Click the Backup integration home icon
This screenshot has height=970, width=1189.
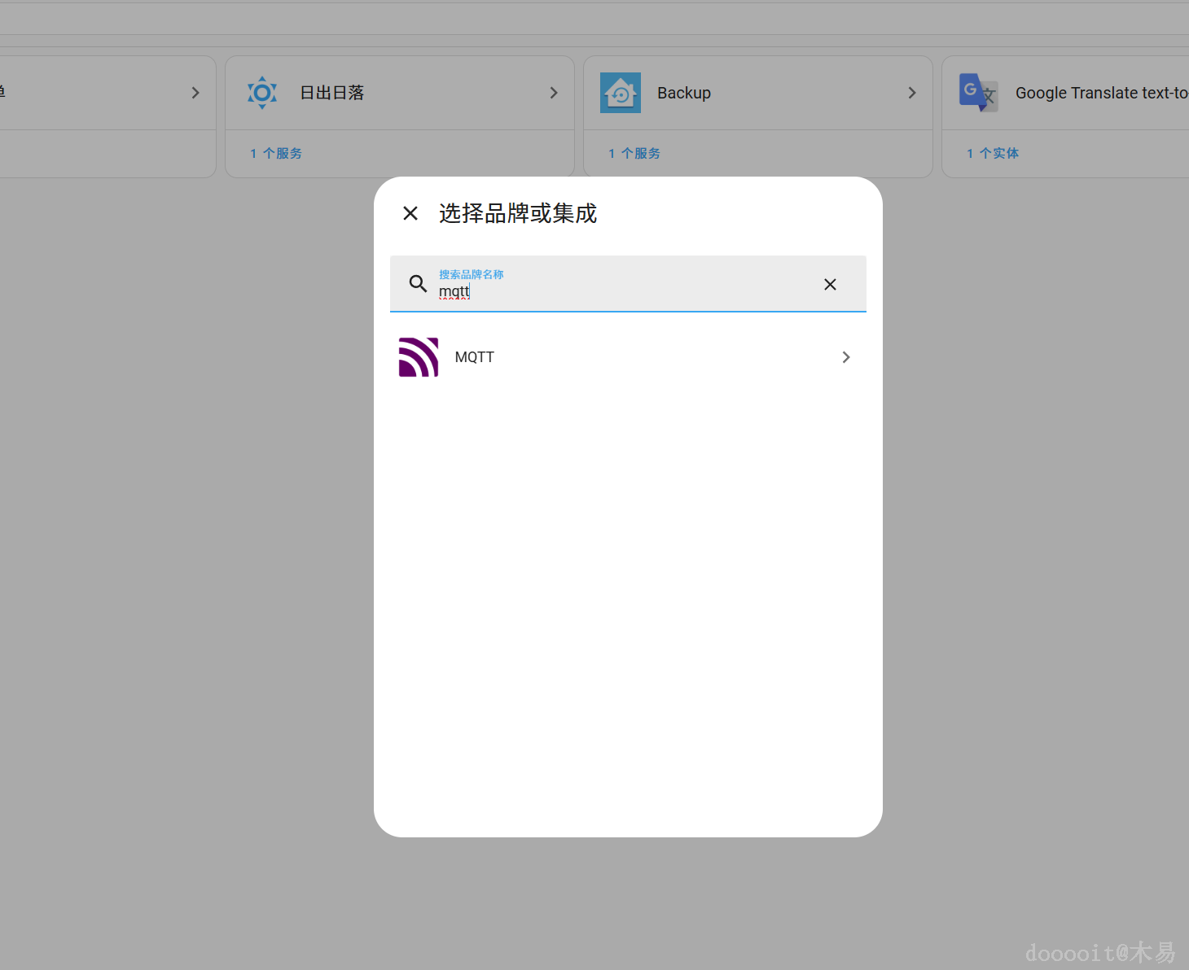620,92
